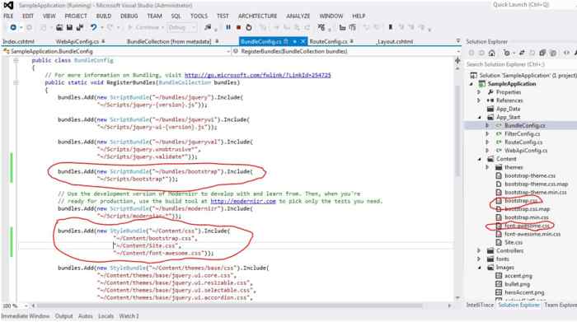Collapse the Content folder
Screen dimensions: 577x322
[x=480, y=159]
